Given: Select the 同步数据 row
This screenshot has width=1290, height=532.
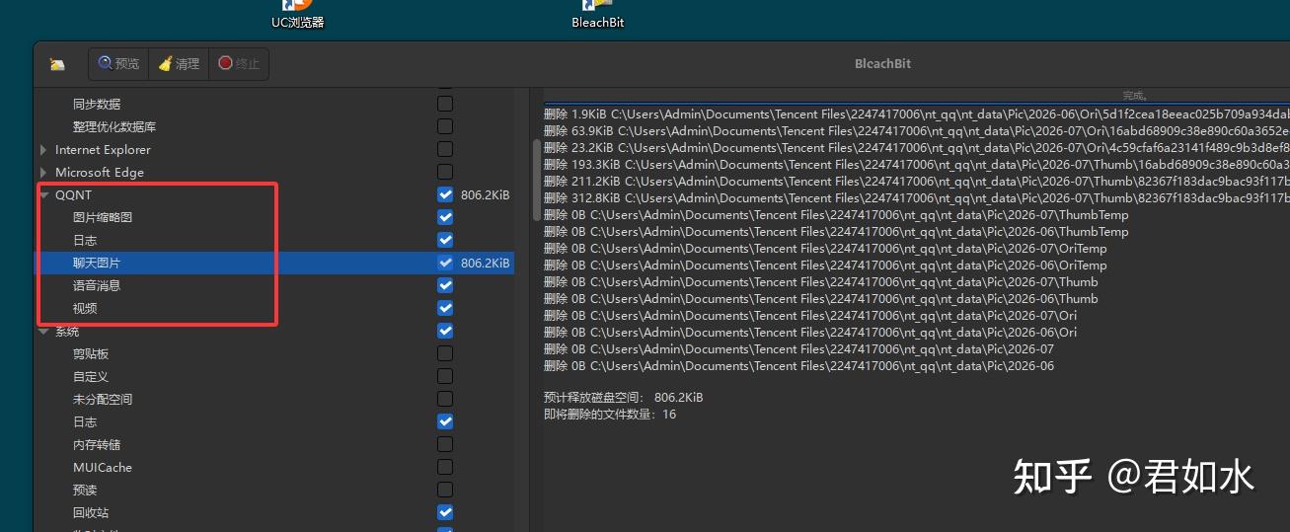Looking at the screenshot, I should click(x=97, y=104).
